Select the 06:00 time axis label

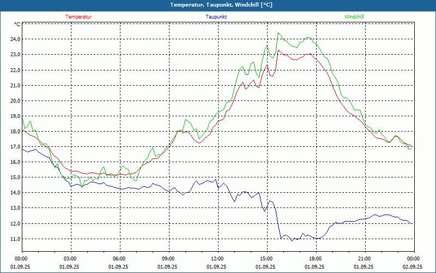[119, 259]
